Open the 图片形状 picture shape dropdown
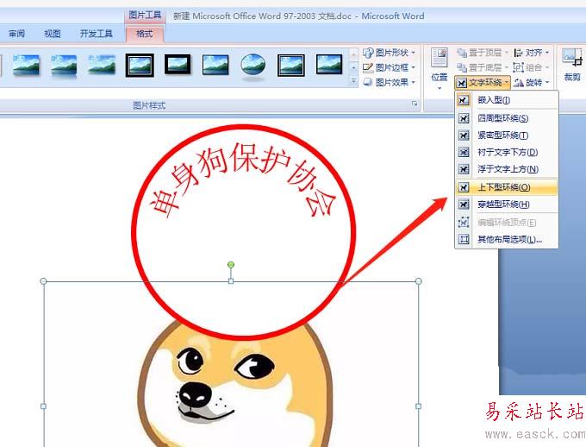586x447 pixels. tap(389, 53)
